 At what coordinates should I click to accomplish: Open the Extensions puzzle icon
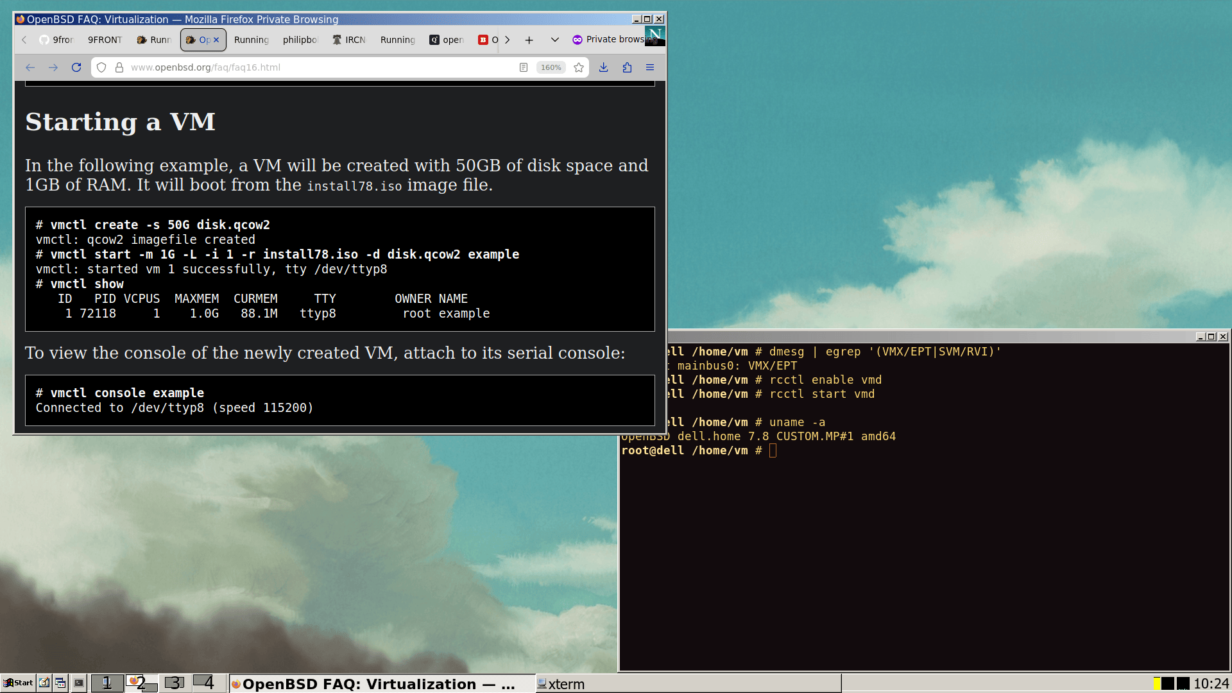627,67
